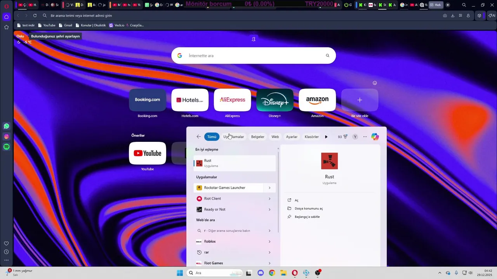Click the magnifier in Google search box
The width and height of the screenshot is (497, 279).
(x=327, y=55)
